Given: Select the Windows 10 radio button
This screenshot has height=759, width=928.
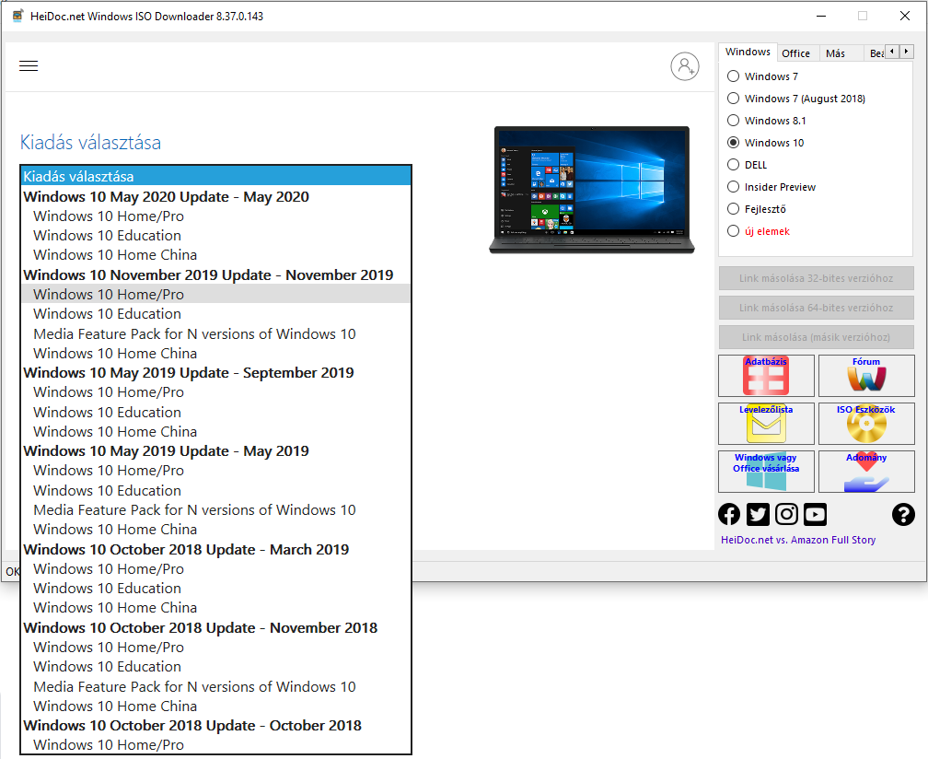Looking at the screenshot, I should pos(733,143).
